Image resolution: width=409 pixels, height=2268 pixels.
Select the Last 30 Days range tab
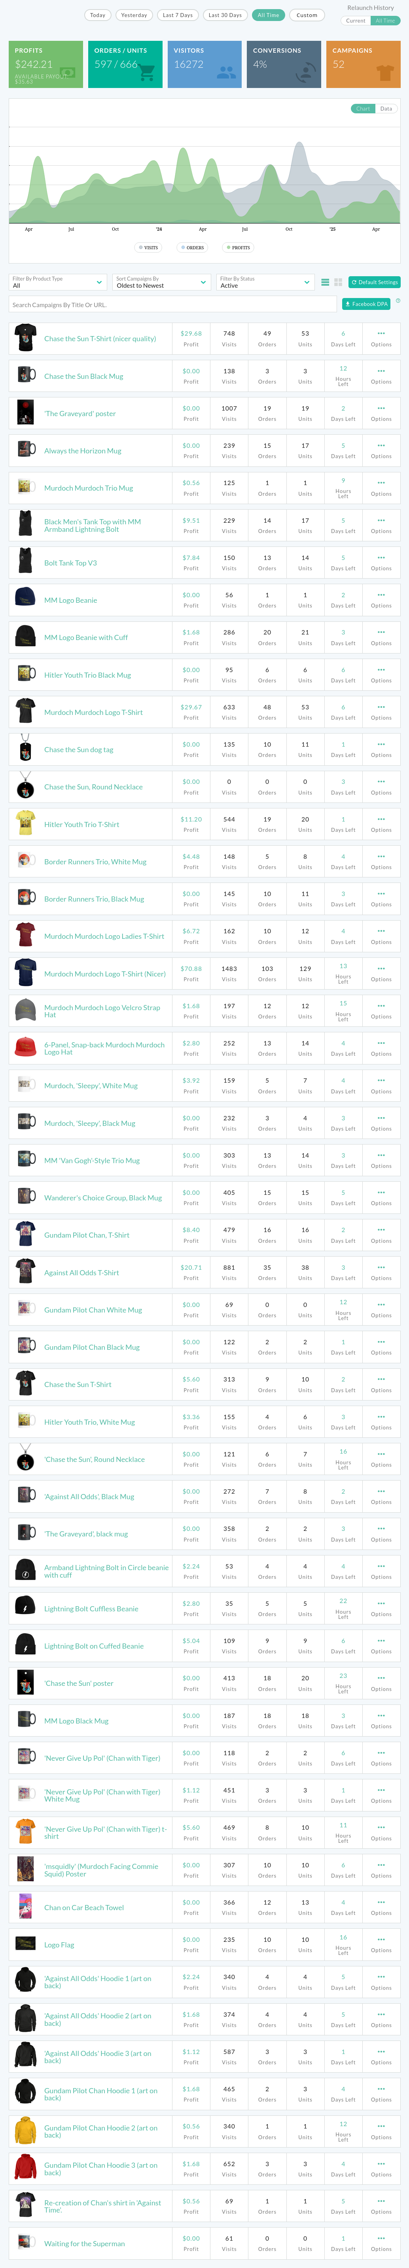click(x=224, y=15)
